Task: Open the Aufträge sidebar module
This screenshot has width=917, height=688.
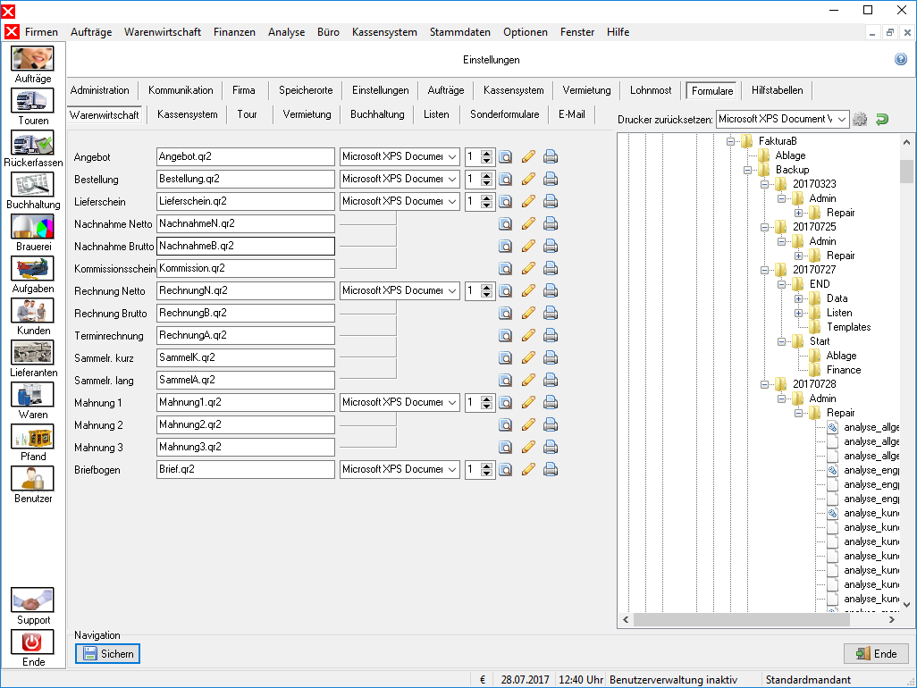Action: point(33,64)
